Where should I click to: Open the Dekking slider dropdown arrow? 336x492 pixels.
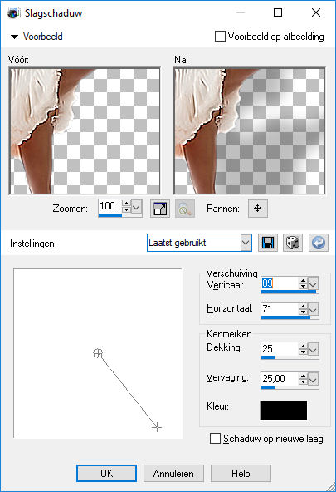(x=313, y=350)
